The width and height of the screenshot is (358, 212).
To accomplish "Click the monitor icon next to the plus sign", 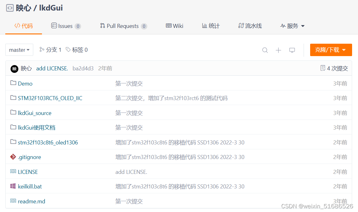I will (292, 50).
